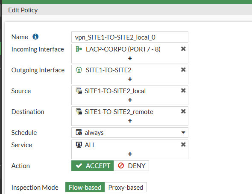Viewport: 252px width, 194px height.
Task: Remove SITE1-TO-SITE2 from Outgoing Interface
Action: [x=183, y=70]
